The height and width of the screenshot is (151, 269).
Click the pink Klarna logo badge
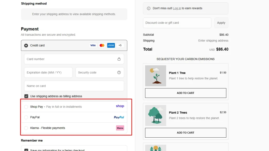pyautogui.click(x=120, y=128)
